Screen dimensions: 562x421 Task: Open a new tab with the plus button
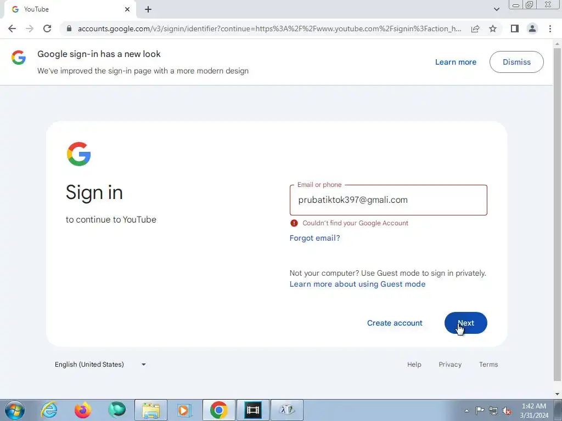pyautogui.click(x=148, y=9)
